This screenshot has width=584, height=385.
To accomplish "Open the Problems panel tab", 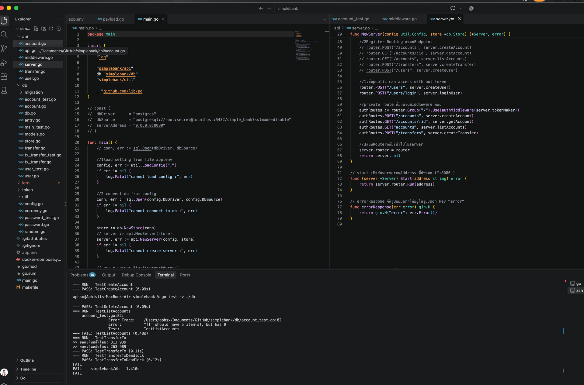I will 83,275.
